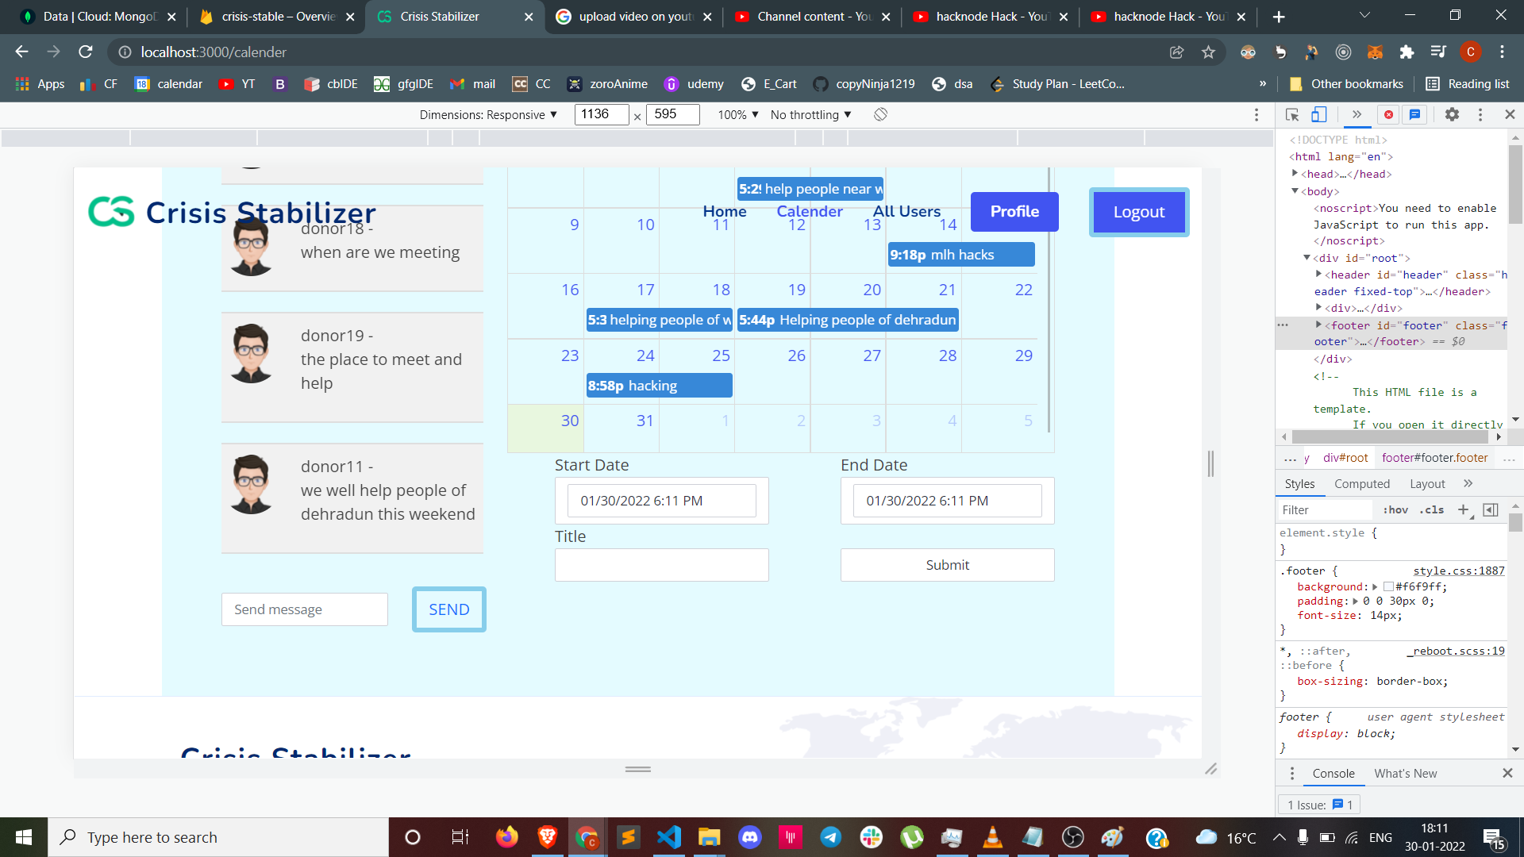Toggle the :hov element state panel

(1395, 510)
